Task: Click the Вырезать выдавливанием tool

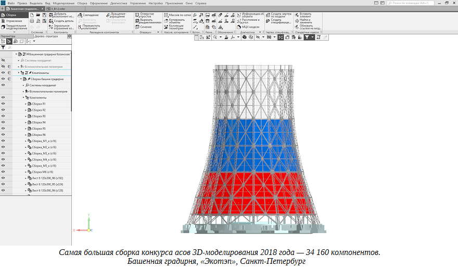Action: (148, 21)
